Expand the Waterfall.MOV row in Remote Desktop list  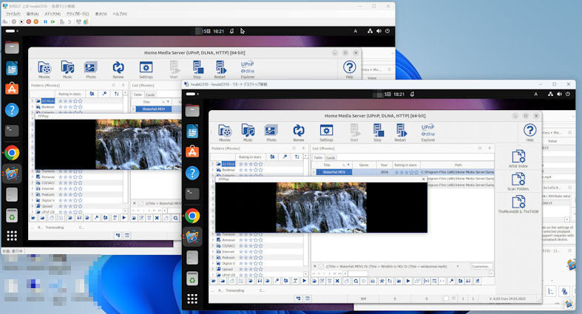314,172
